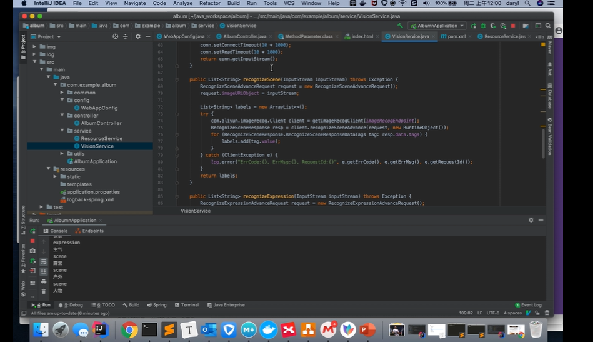
Task: Start debugging with the green bug icon
Action: pyautogui.click(x=483, y=26)
